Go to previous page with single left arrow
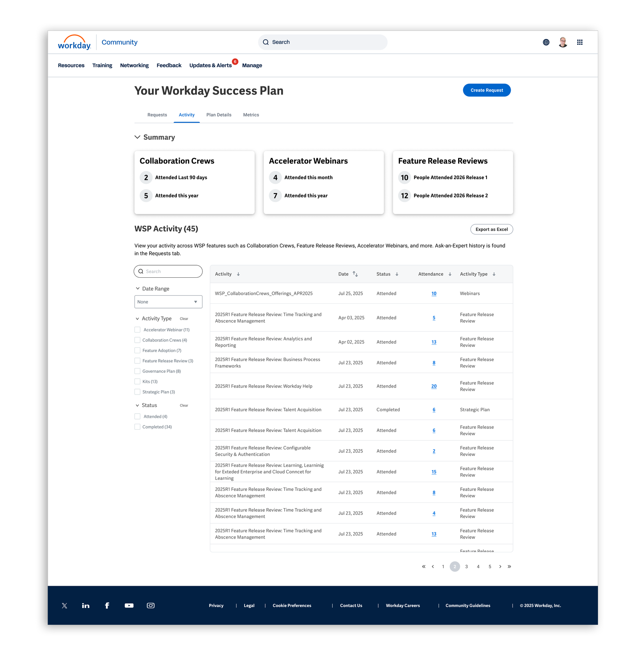638x659 pixels. tap(433, 567)
